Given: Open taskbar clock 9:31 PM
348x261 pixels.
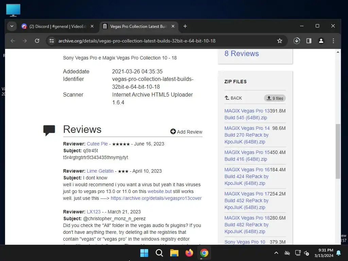Looking at the screenshot, I should [x=324, y=253].
